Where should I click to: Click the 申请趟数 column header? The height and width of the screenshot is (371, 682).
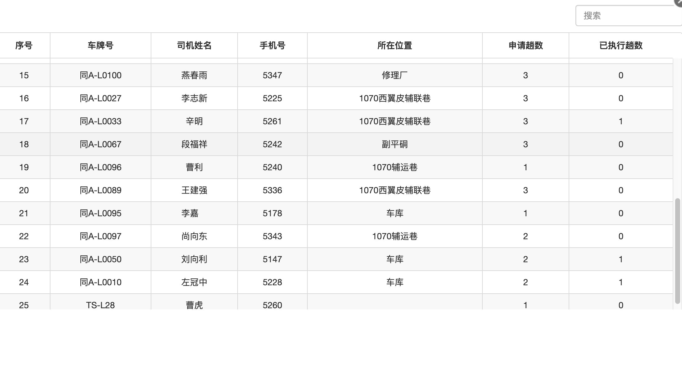pyautogui.click(x=525, y=46)
